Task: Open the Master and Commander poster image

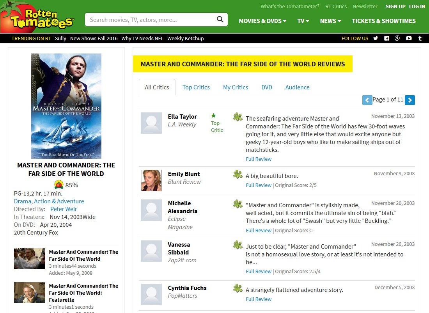Action: [66, 106]
